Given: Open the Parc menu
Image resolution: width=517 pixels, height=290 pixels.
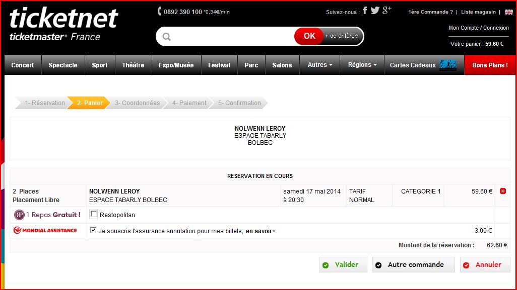Looking at the screenshot, I should (251, 65).
